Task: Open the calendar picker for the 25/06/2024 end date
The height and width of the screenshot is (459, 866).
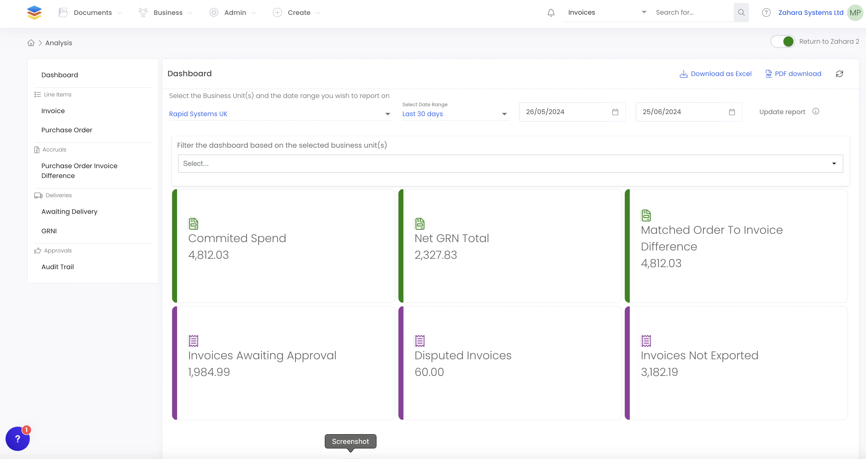Action: point(732,112)
